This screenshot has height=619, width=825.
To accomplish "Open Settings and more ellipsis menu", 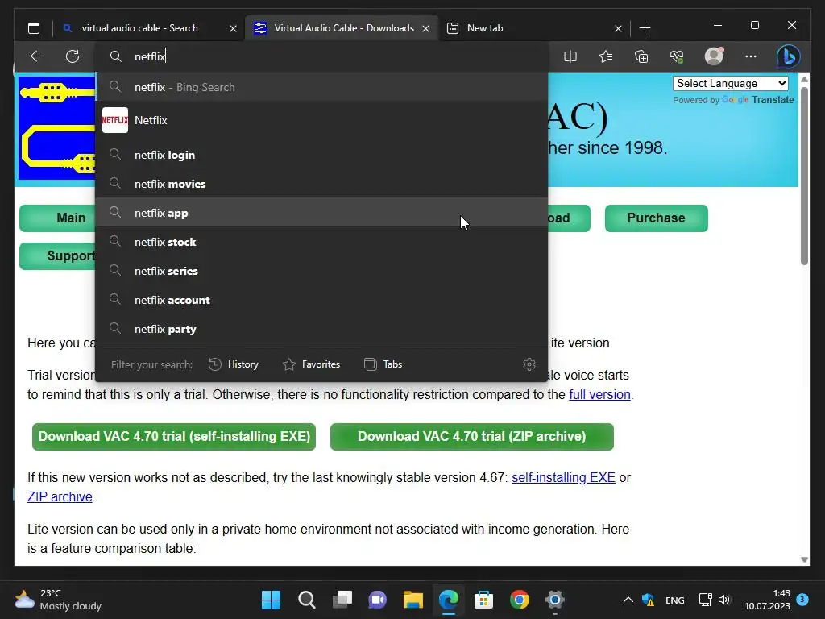I will coord(751,56).
